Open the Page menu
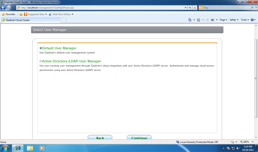258x152 pixels. 223,20
